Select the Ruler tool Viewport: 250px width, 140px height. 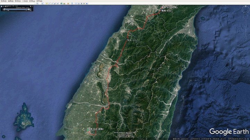72,3
